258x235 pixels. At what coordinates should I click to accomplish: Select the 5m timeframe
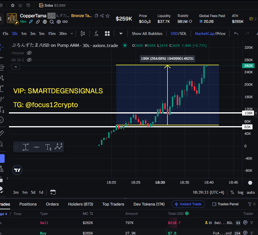pyautogui.click(x=42, y=34)
